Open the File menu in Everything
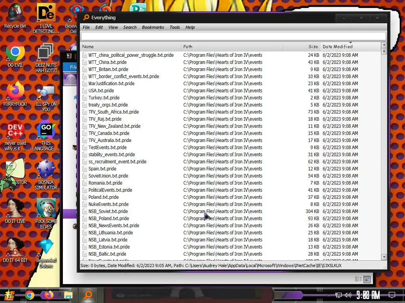 (86, 27)
